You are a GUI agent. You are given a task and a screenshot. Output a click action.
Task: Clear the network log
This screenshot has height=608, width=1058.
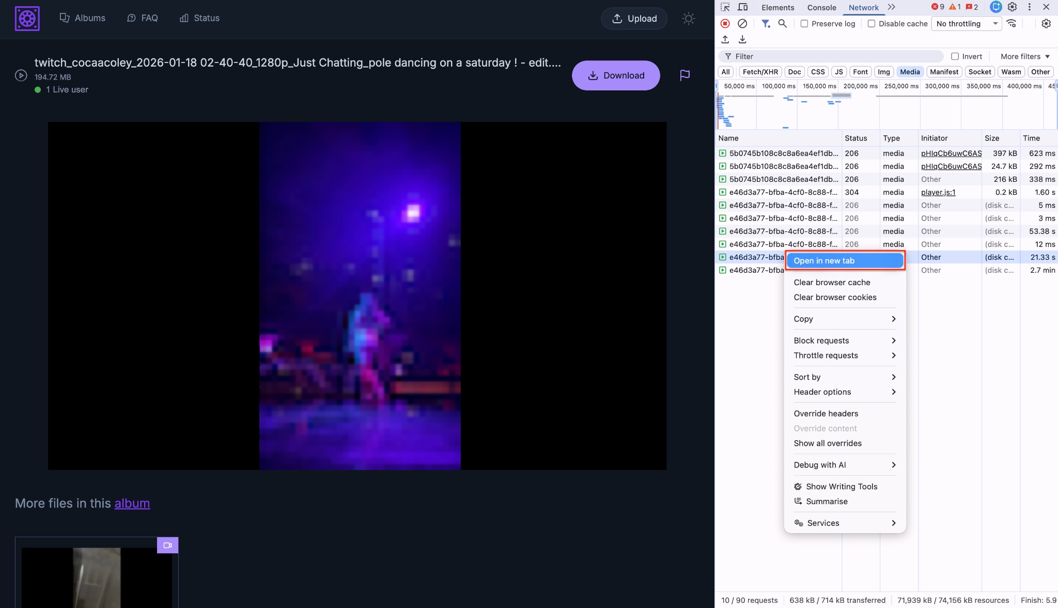[x=742, y=23]
